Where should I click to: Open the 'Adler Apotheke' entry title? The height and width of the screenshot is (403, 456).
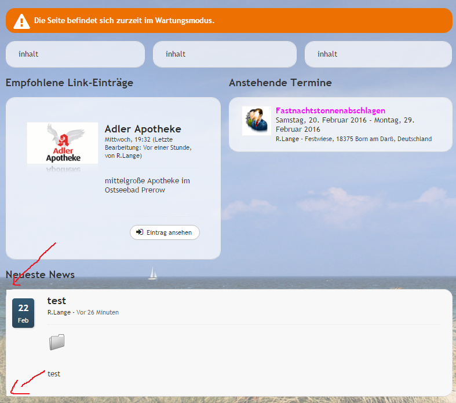143,129
